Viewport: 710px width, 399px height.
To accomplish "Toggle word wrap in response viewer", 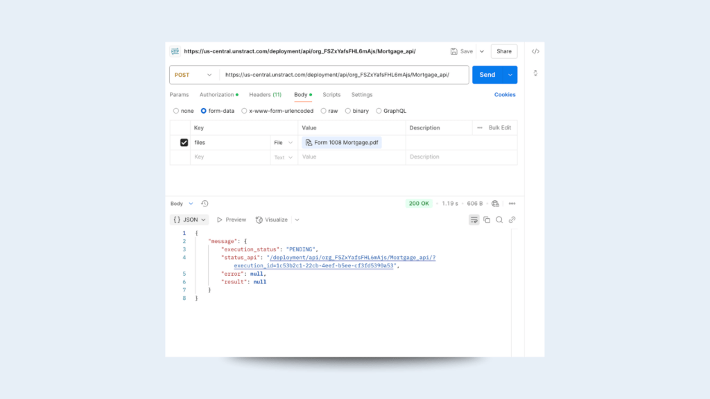I will 474,220.
